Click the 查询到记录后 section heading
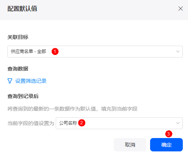This screenshot has width=188, height=154. (x=23, y=96)
